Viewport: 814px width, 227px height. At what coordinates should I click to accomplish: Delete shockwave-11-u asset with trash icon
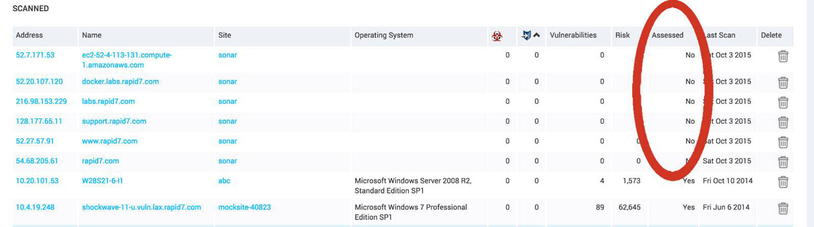[x=783, y=208]
